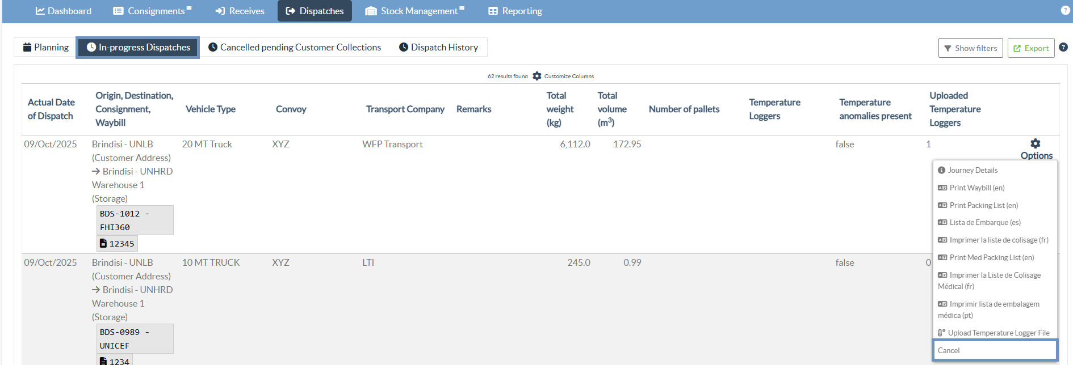Screen dimensions: 1073x365
Task: Open the Dispatch History tab
Action: (x=438, y=47)
